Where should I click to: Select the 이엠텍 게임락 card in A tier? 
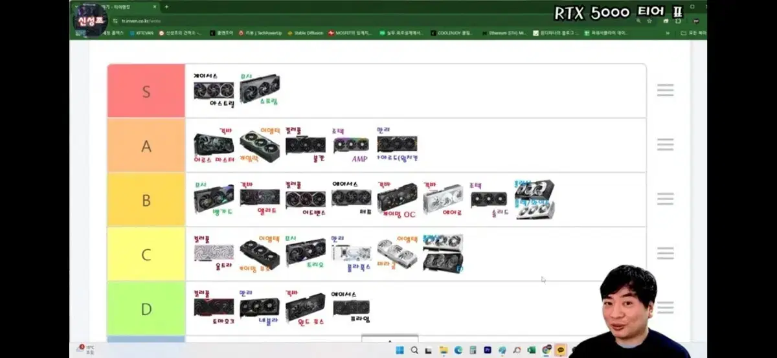point(260,144)
